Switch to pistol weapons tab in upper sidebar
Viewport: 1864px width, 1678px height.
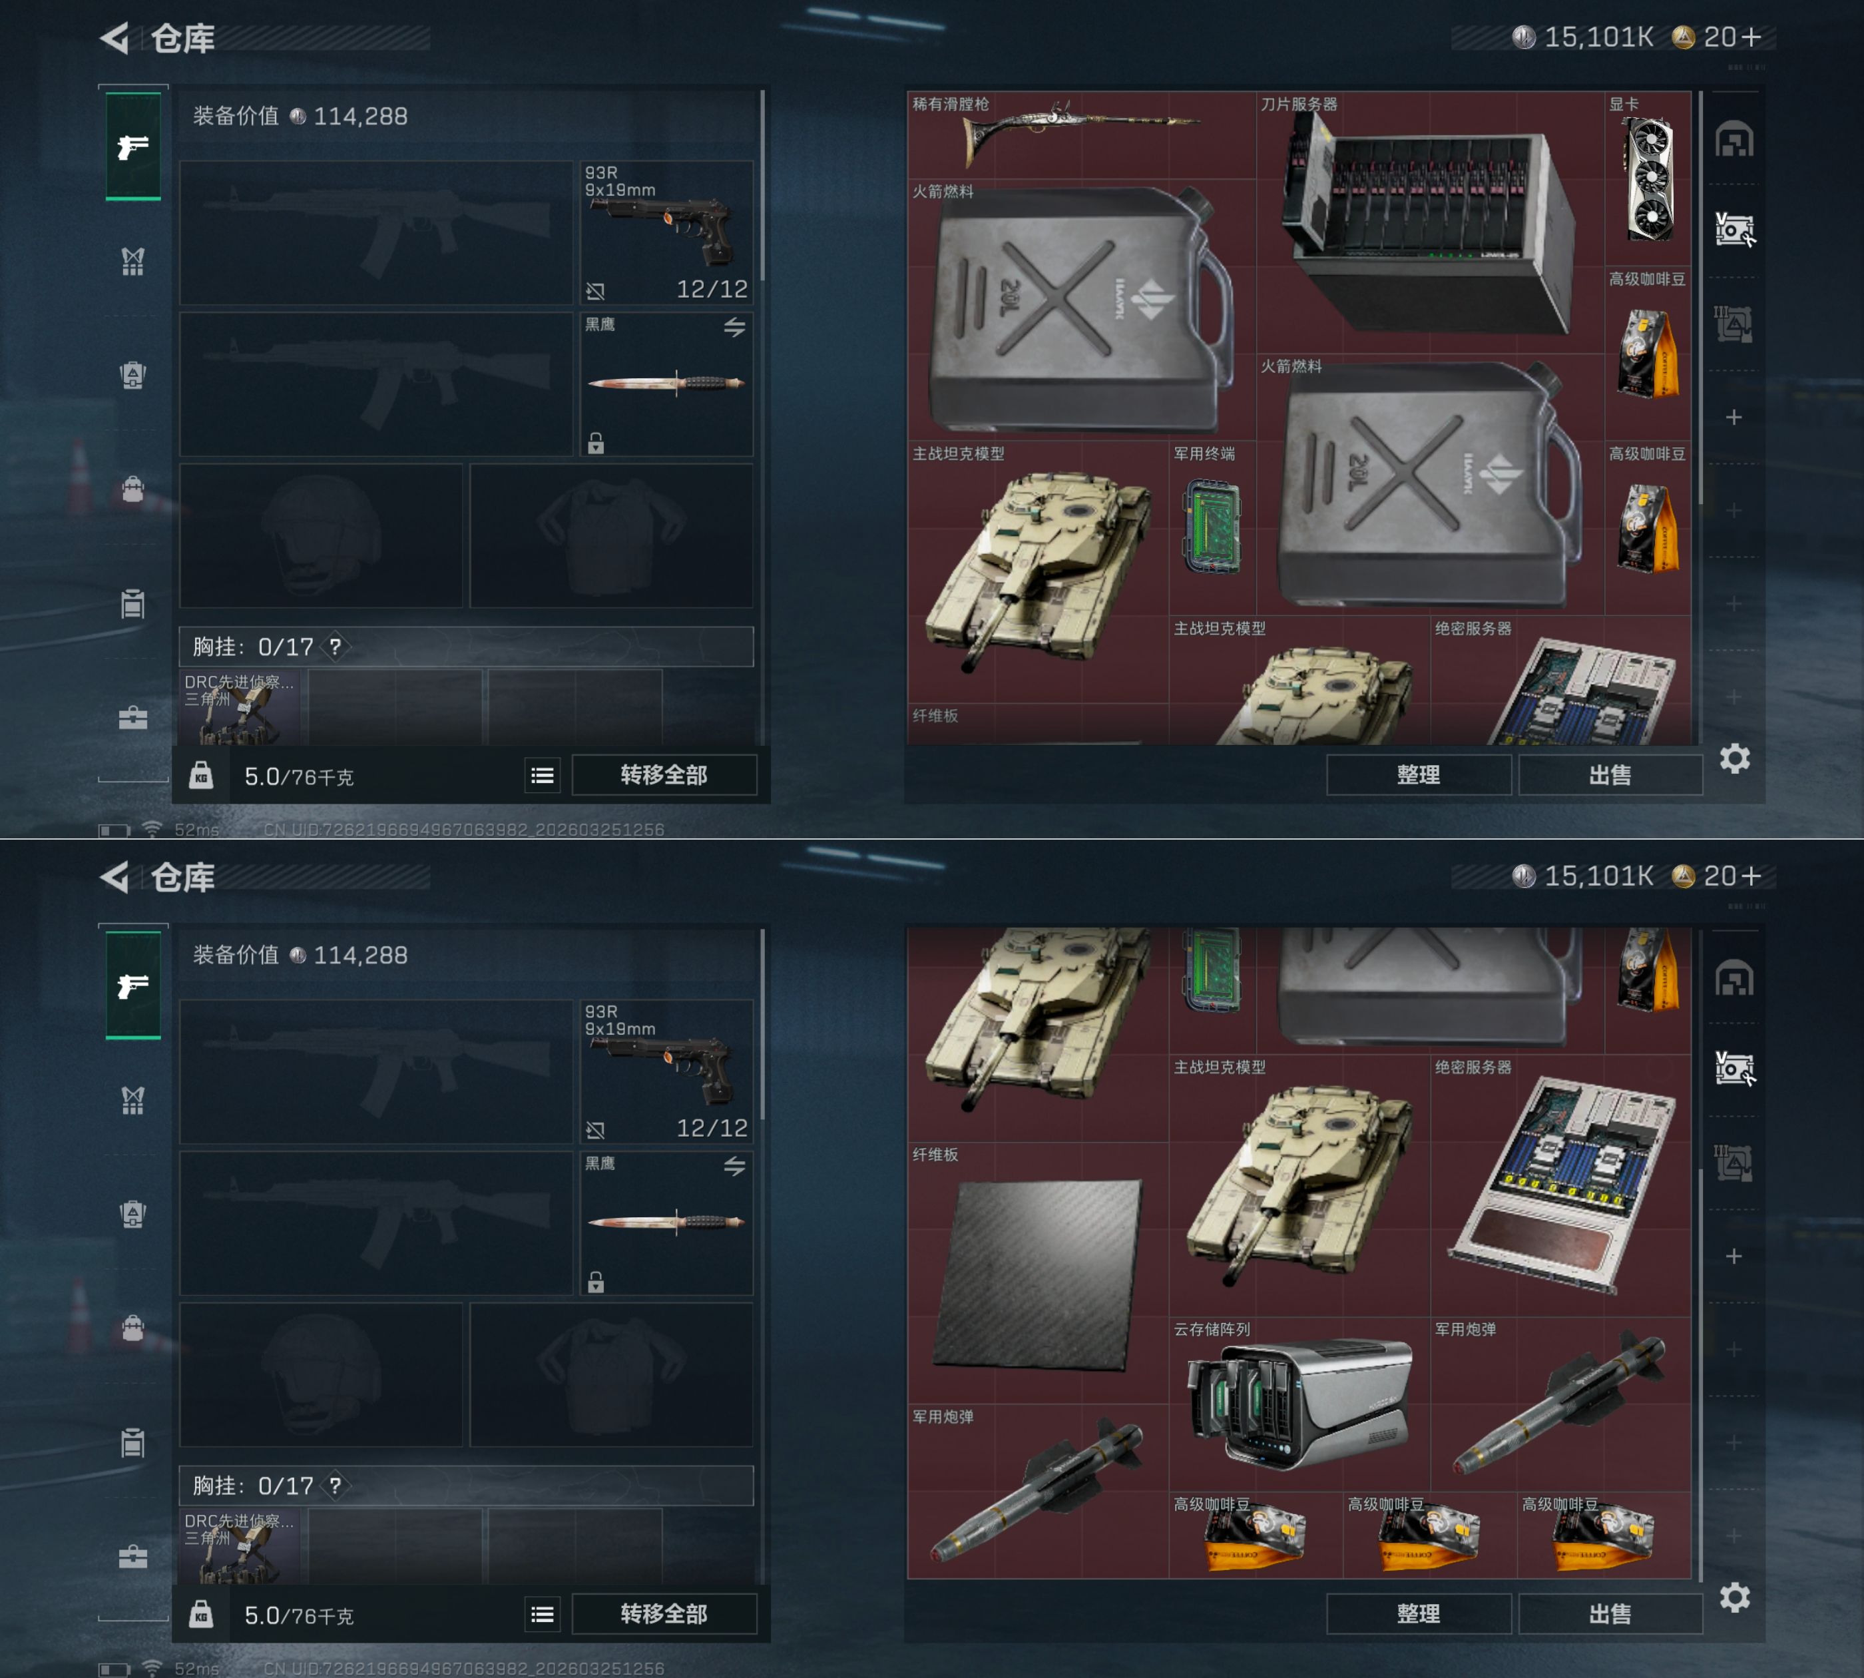[x=132, y=146]
